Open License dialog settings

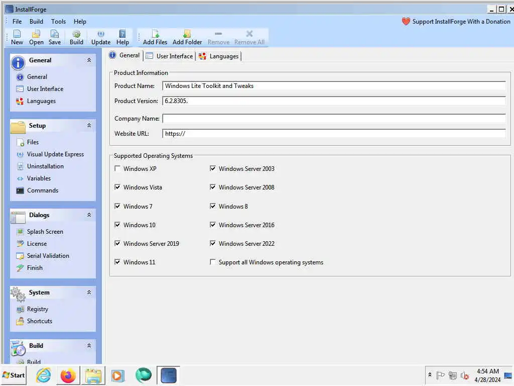(x=32, y=244)
